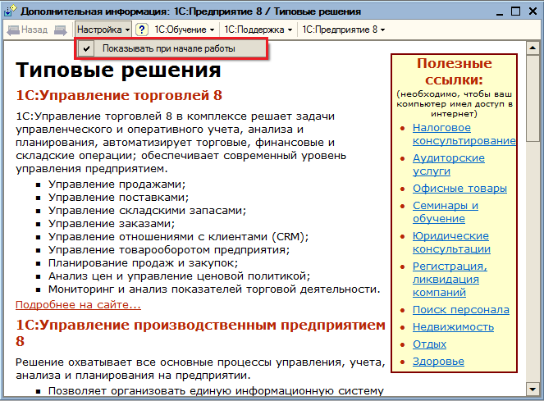This screenshot has width=544, height=401.
Task: Expand the 1С:Обучение dropdown
Action: [185, 30]
